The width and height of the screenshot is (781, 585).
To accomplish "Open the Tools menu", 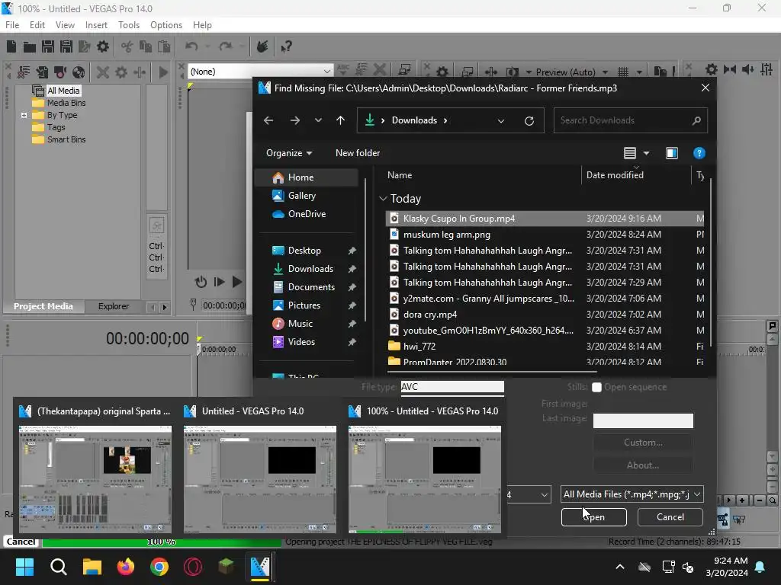I will pos(128,25).
